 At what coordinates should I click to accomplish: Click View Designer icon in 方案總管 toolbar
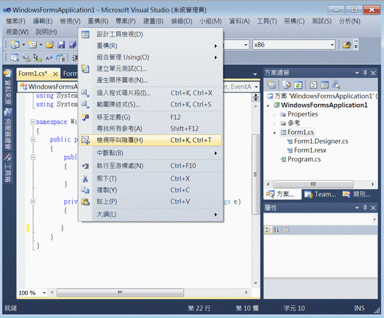click(x=324, y=85)
